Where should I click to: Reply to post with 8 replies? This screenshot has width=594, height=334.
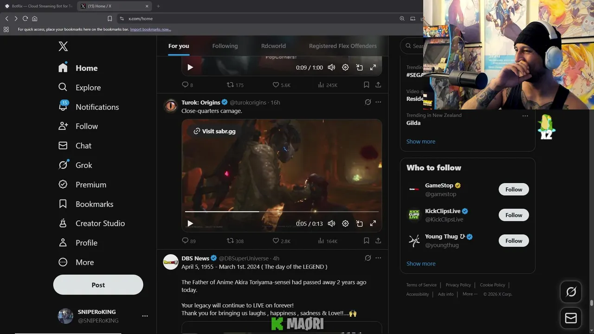187,85
